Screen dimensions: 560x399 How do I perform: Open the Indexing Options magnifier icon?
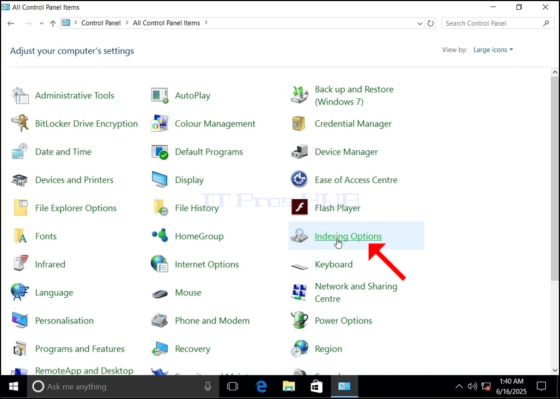(x=299, y=236)
